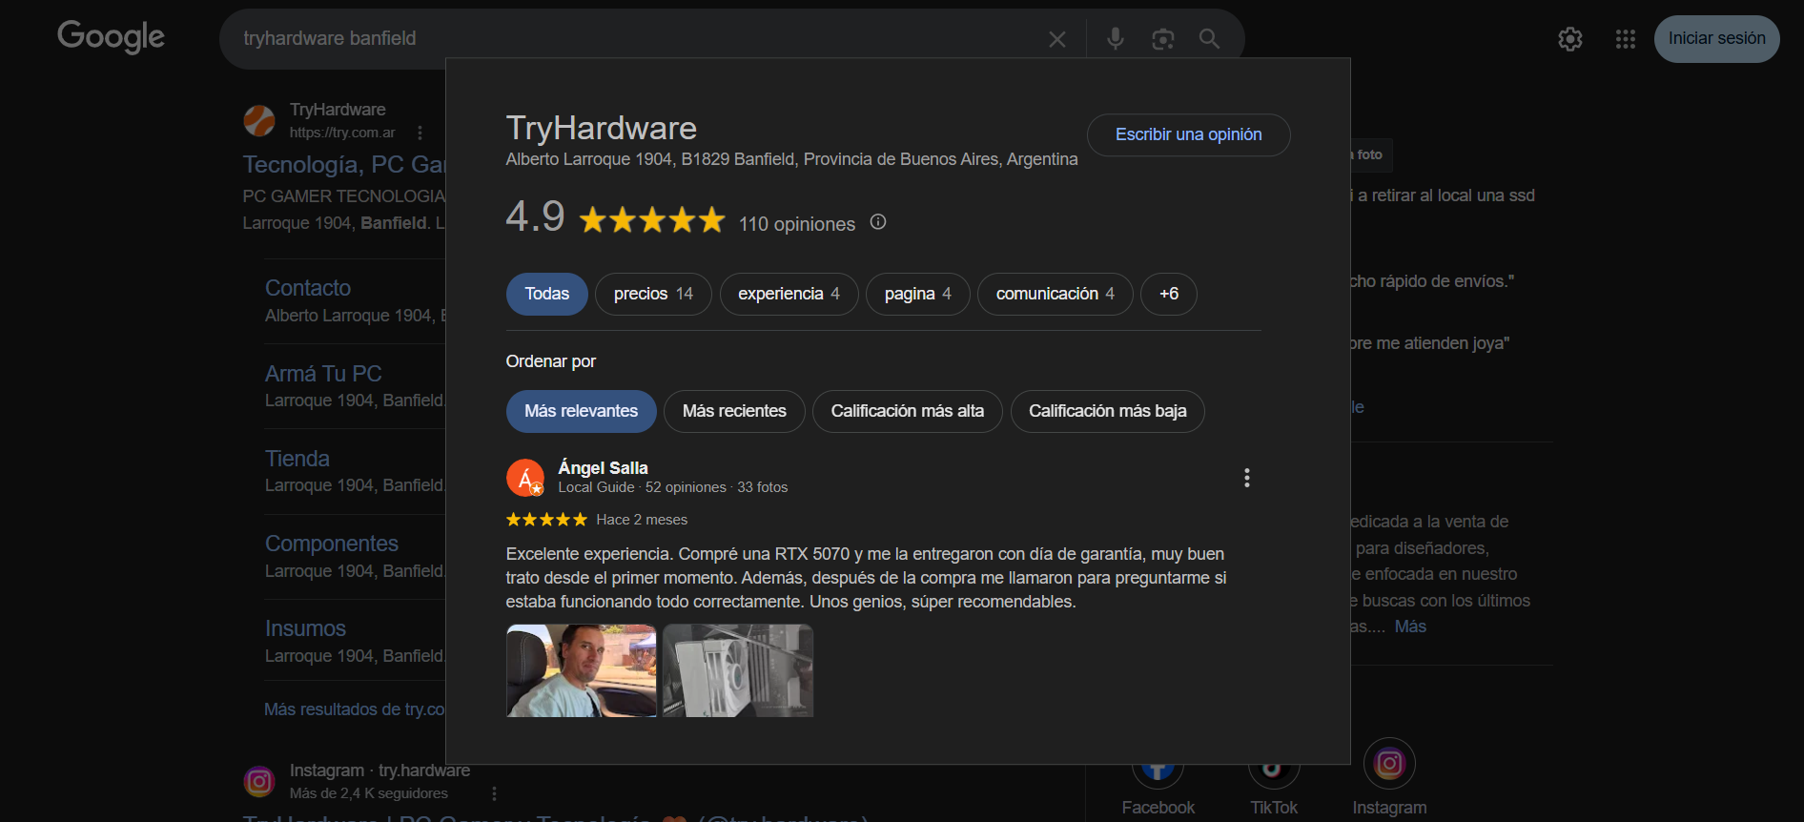
Task: Select the "Todas" review filter
Action: point(546,294)
